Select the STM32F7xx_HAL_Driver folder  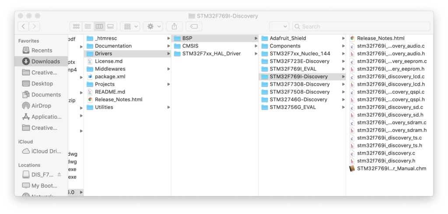[211, 54]
